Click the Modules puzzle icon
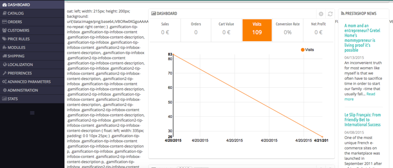The height and width of the screenshot is (168, 393). [x=4, y=47]
